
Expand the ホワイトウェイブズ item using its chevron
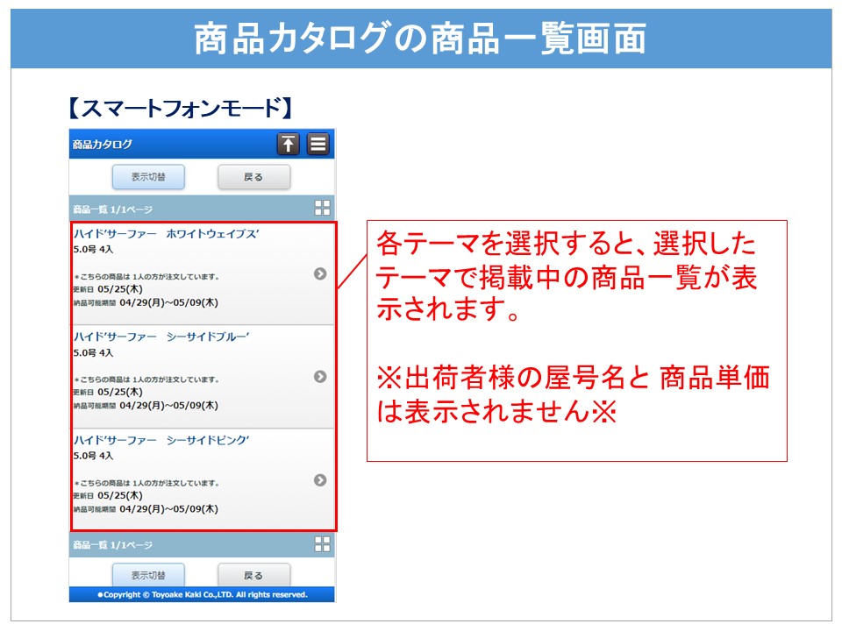point(320,274)
